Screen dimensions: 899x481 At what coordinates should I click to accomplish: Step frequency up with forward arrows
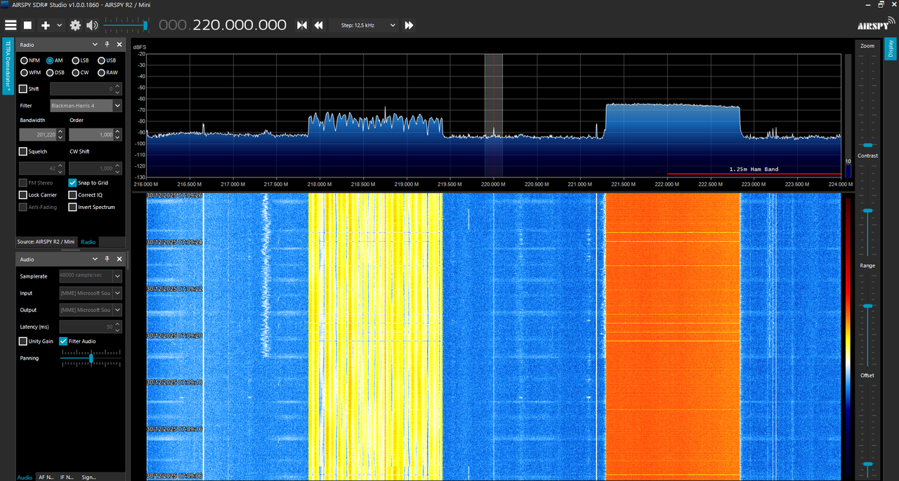pyautogui.click(x=409, y=25)
